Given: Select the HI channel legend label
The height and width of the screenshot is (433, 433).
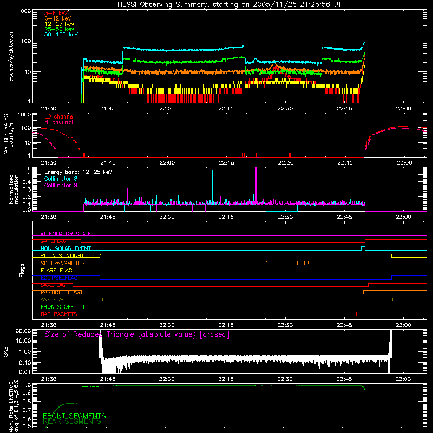Looking at the screenshot, I should click(x=58, y=122).
